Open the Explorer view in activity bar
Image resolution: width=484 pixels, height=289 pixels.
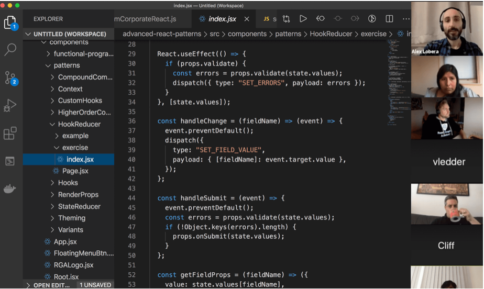10,22
